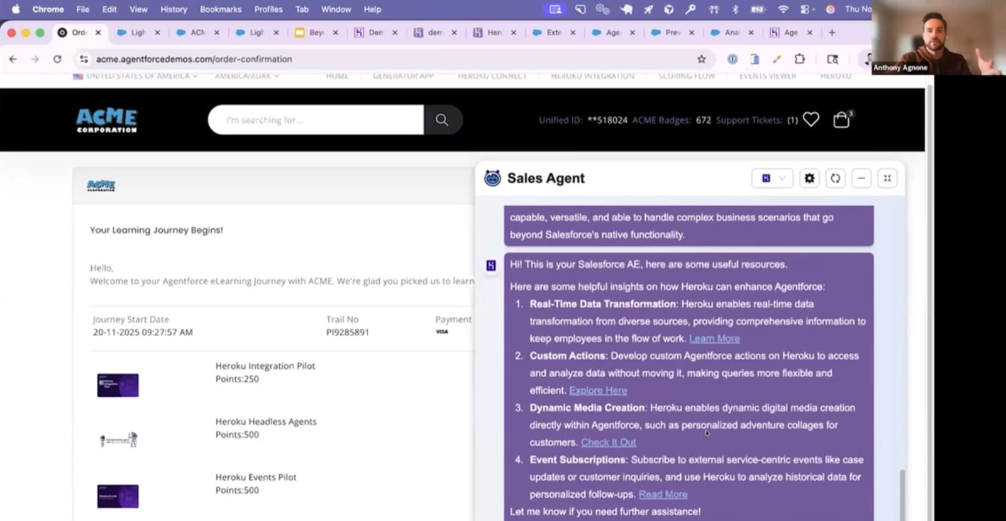Open the Profiles menu
1006x521 pixels.
268,9
